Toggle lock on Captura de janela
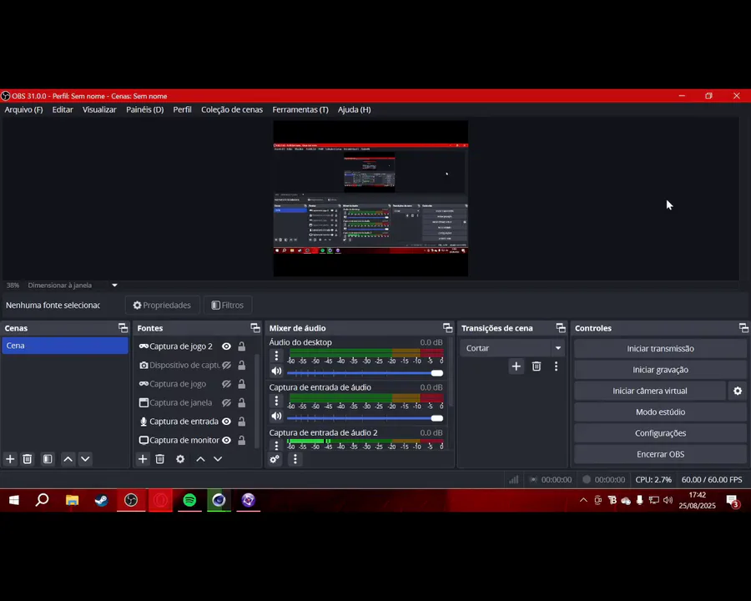Screen dimensions: 751x601 pos(242,402)
